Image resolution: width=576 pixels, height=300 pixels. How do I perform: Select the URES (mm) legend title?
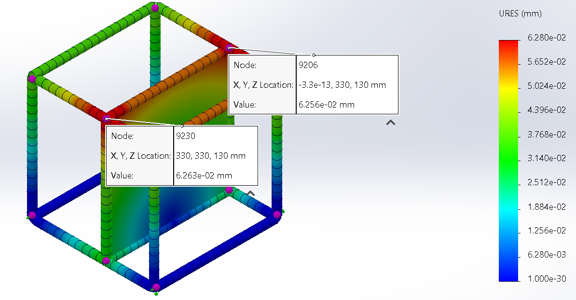point(520,14)
